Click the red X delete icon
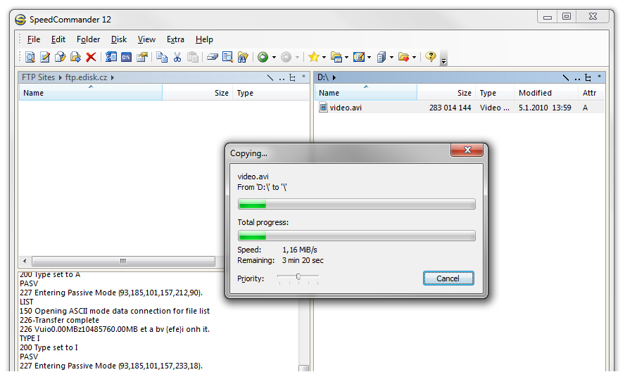The height and width of the screenshot is (372, 625). point(91,58)
